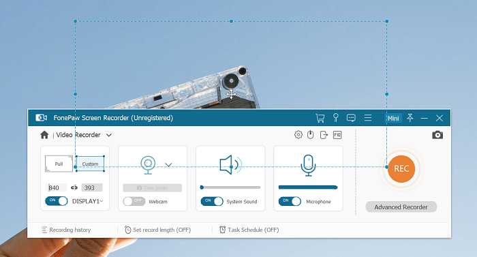Click the FonePaw app logo icon

[x=41, y=117]
